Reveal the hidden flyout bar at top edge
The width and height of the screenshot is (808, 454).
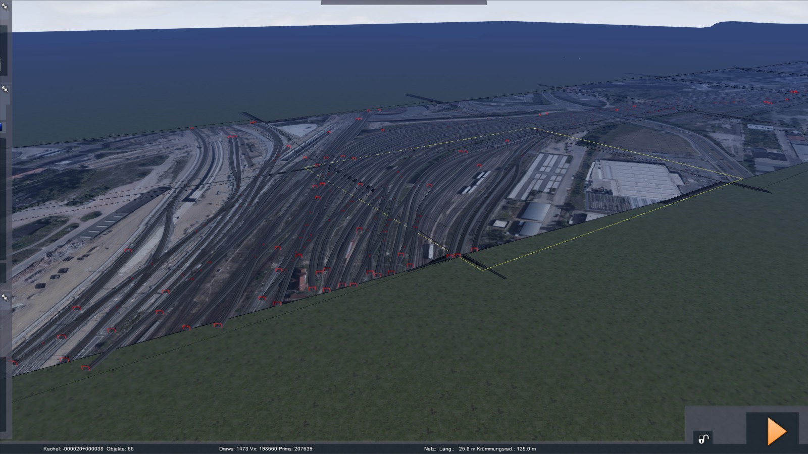[x=404, y=3]
